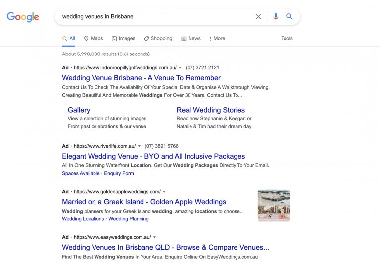Open the Real Wedding Stories sitelink

click(x=210, y=110)
